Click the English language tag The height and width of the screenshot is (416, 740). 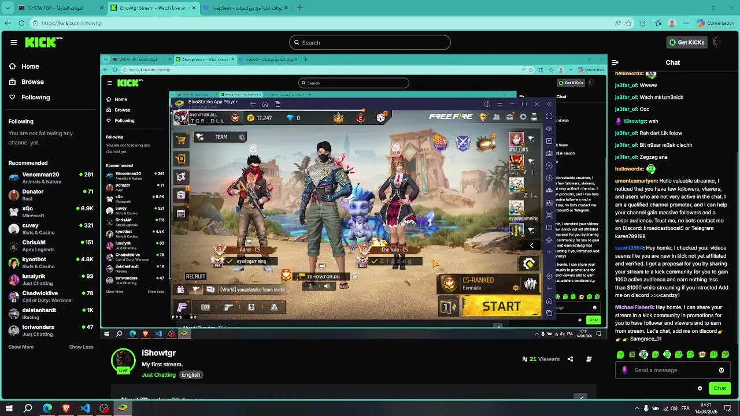coord(191,375)
